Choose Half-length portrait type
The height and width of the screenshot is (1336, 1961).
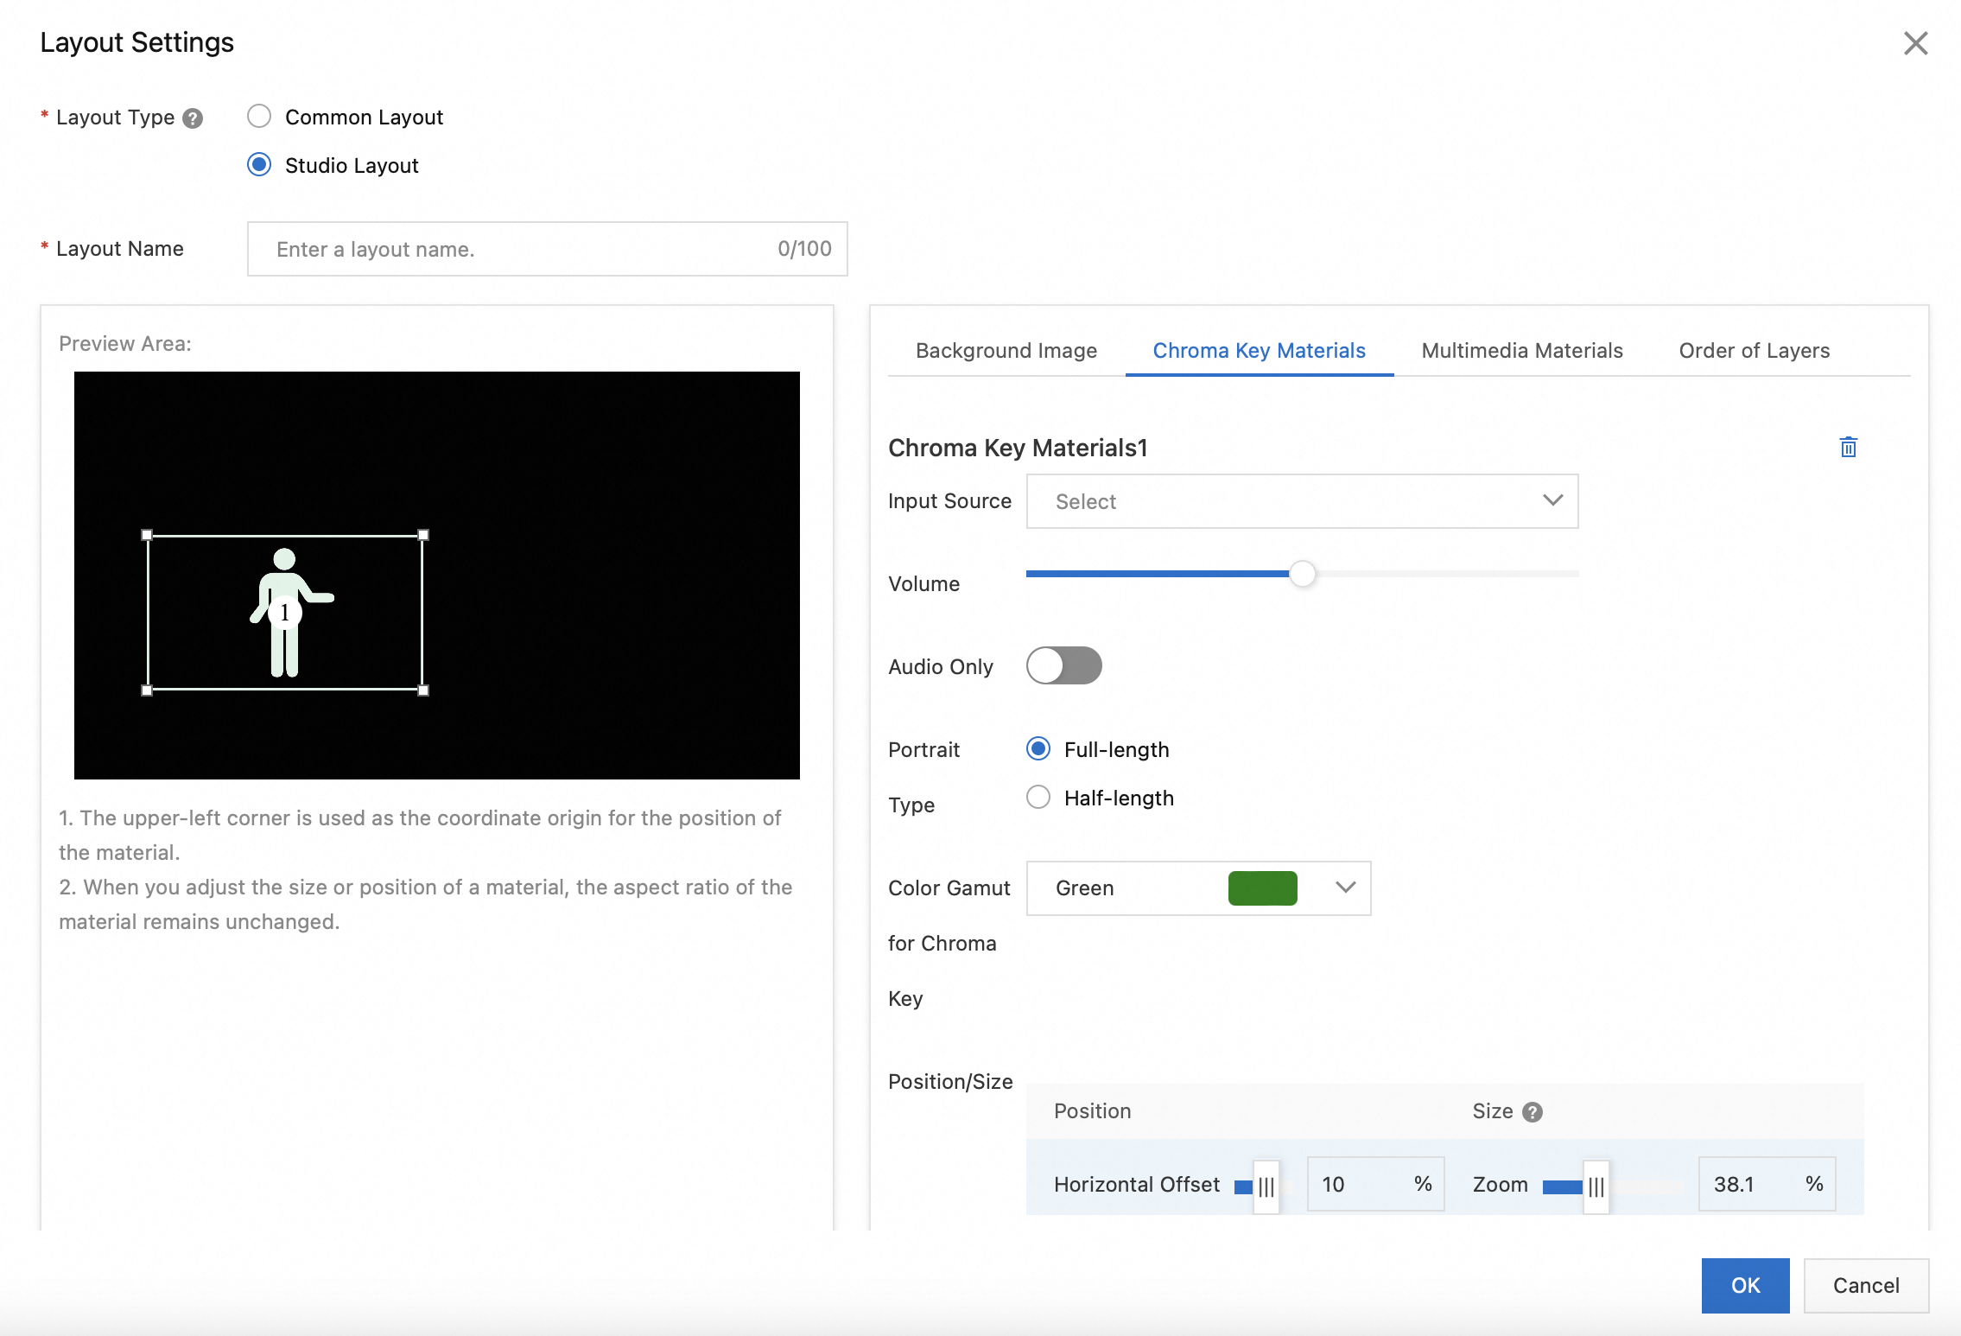click(x=1038, y=797)
